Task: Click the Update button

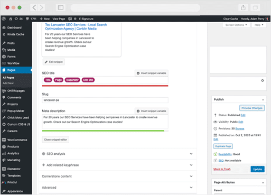Action: click(x=257, y=169)
